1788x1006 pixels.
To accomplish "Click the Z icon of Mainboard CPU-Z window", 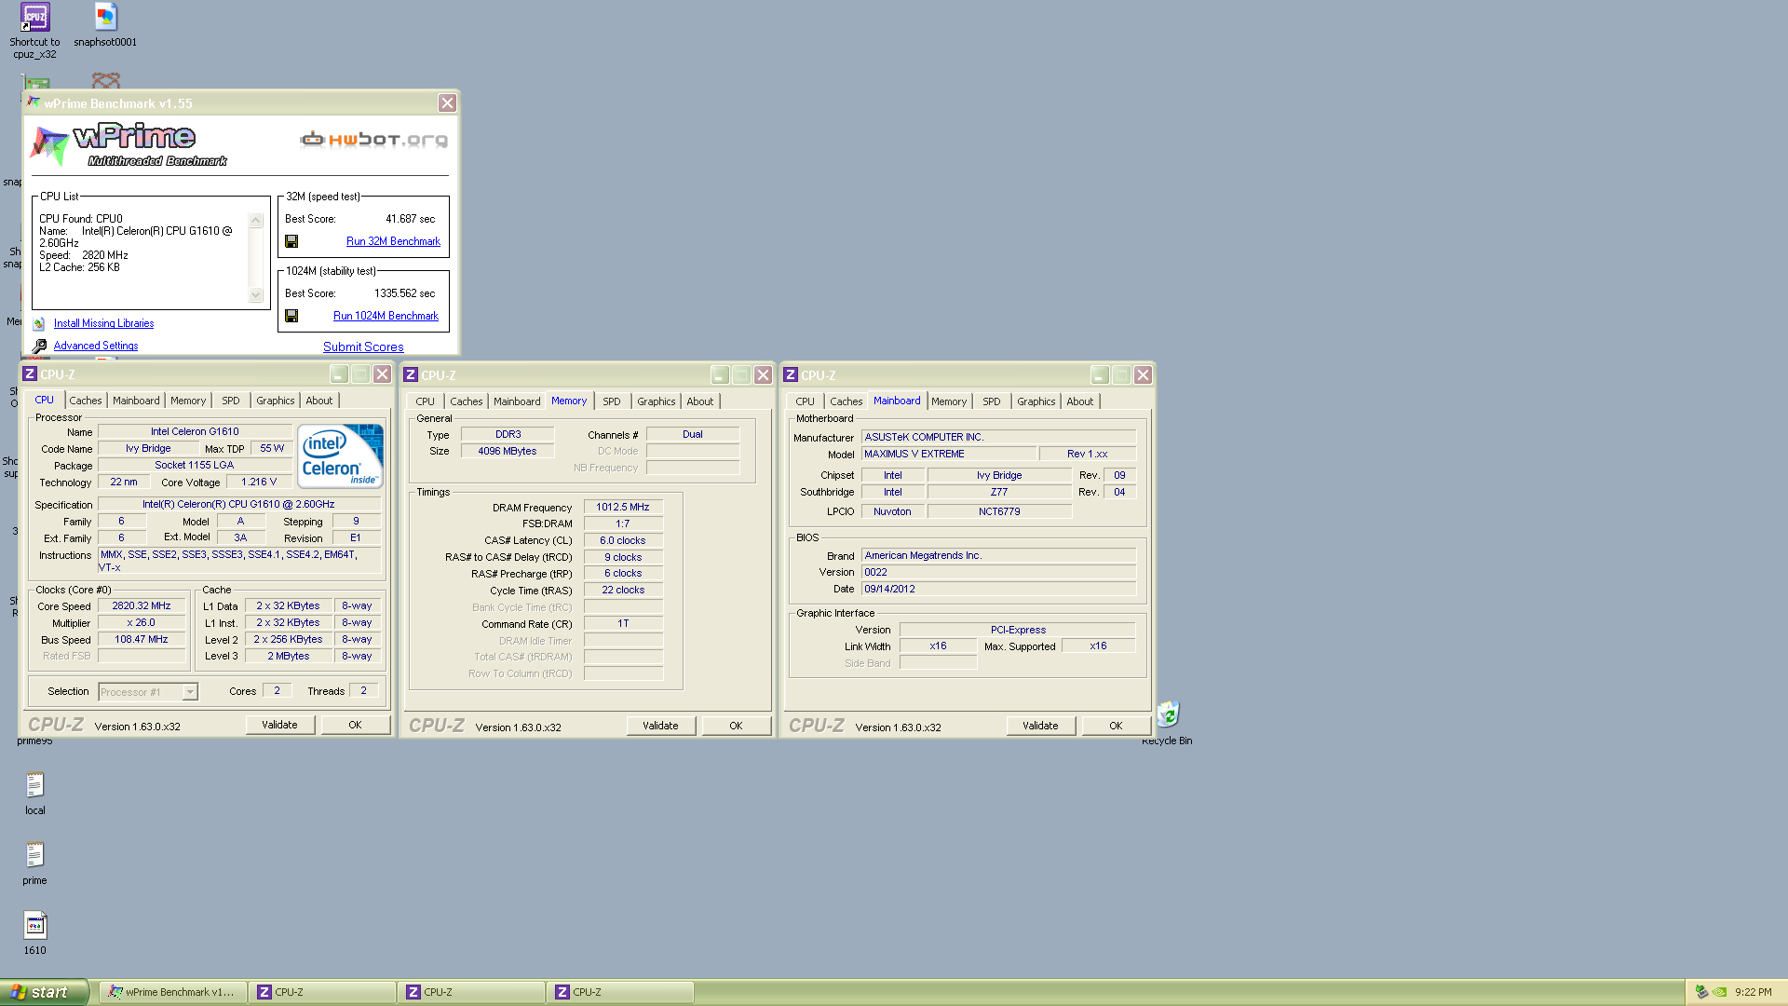I will (791, 374).
